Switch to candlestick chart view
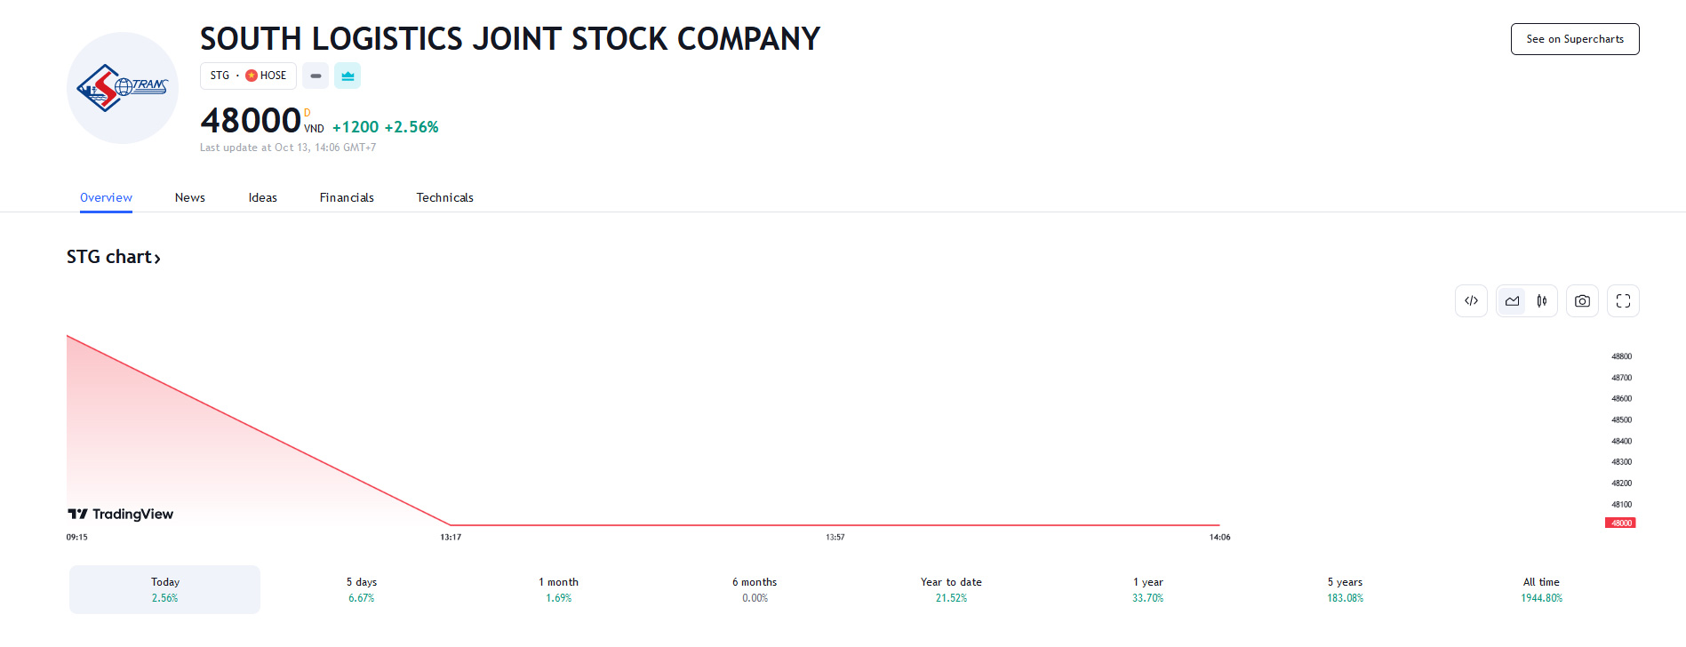This screenshot has width=1686, height=647. pos(1542,301)
